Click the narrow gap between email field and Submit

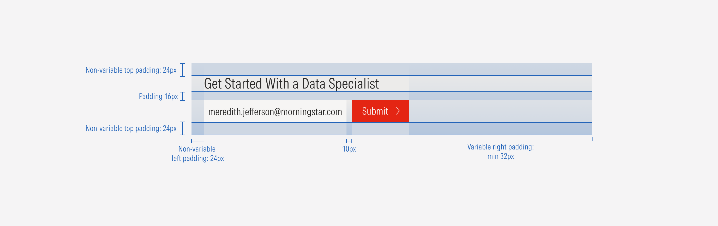coord(349,111)
